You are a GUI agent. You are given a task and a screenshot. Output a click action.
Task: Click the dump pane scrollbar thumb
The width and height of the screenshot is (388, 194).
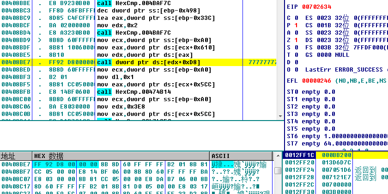pos(278,171)
